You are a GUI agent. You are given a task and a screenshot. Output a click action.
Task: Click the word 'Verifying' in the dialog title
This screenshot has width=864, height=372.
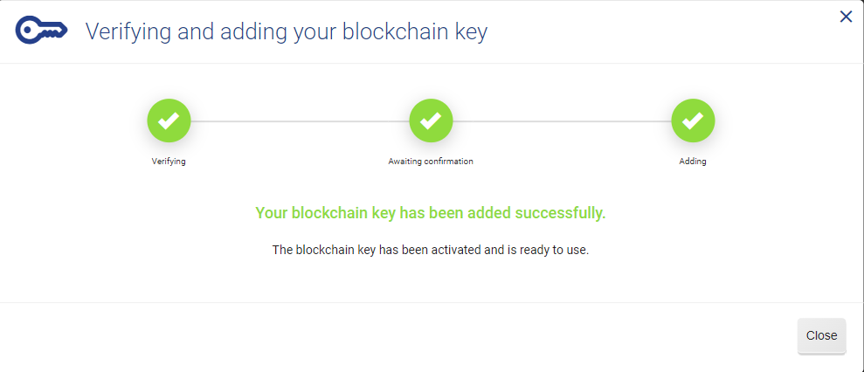coord(128,32)
